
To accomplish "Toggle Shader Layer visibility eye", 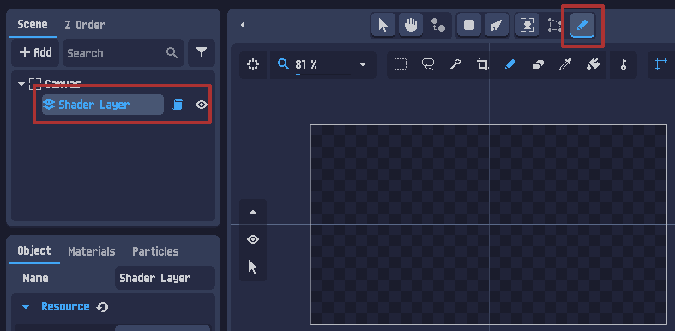I will pos(202,105).
